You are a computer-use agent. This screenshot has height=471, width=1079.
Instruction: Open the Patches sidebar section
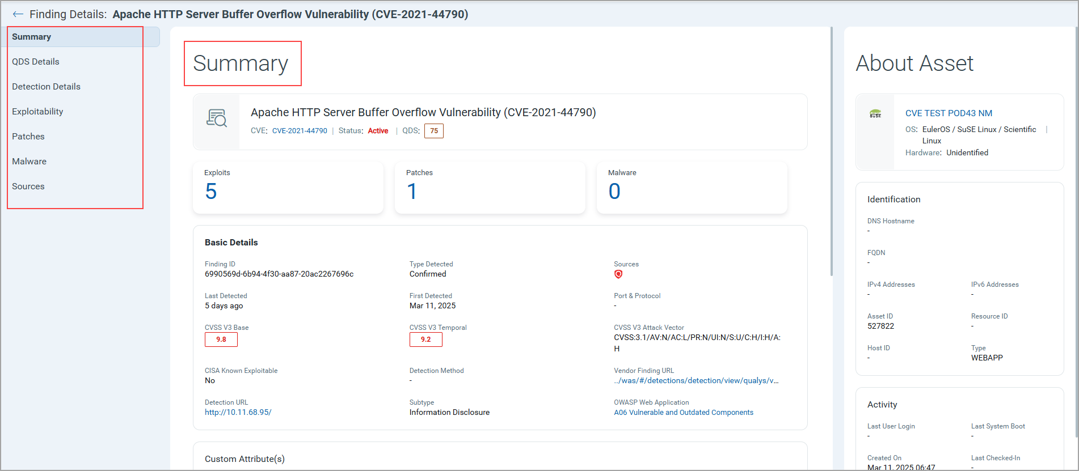[28, 137]
